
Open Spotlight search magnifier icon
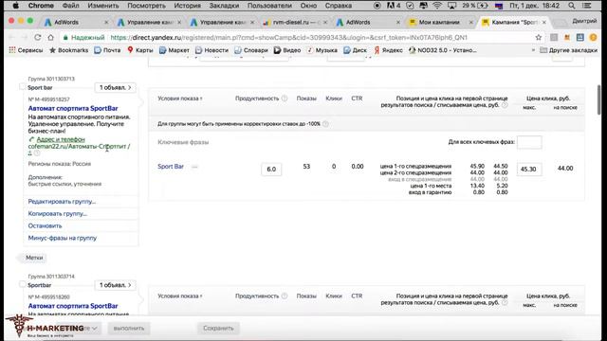(571, 6)
